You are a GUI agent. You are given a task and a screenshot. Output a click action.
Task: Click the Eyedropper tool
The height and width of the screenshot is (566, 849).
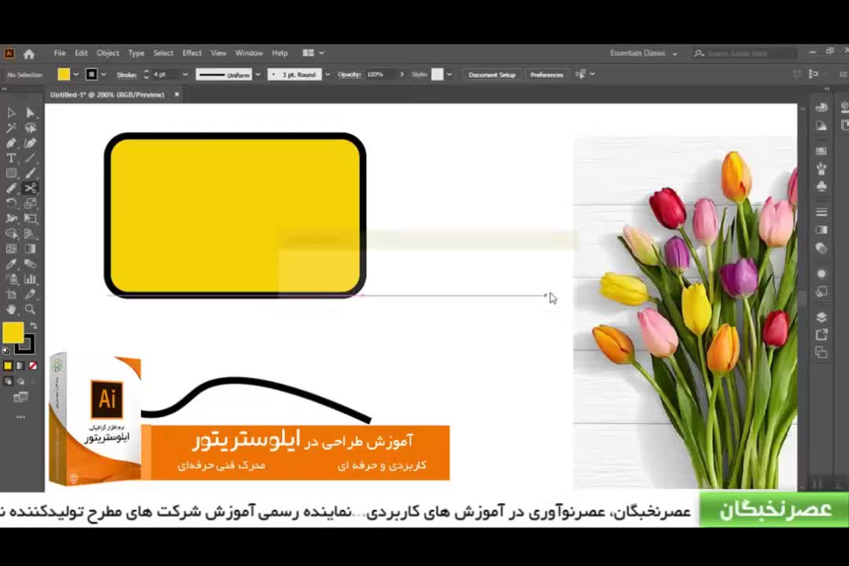point(11,264)
